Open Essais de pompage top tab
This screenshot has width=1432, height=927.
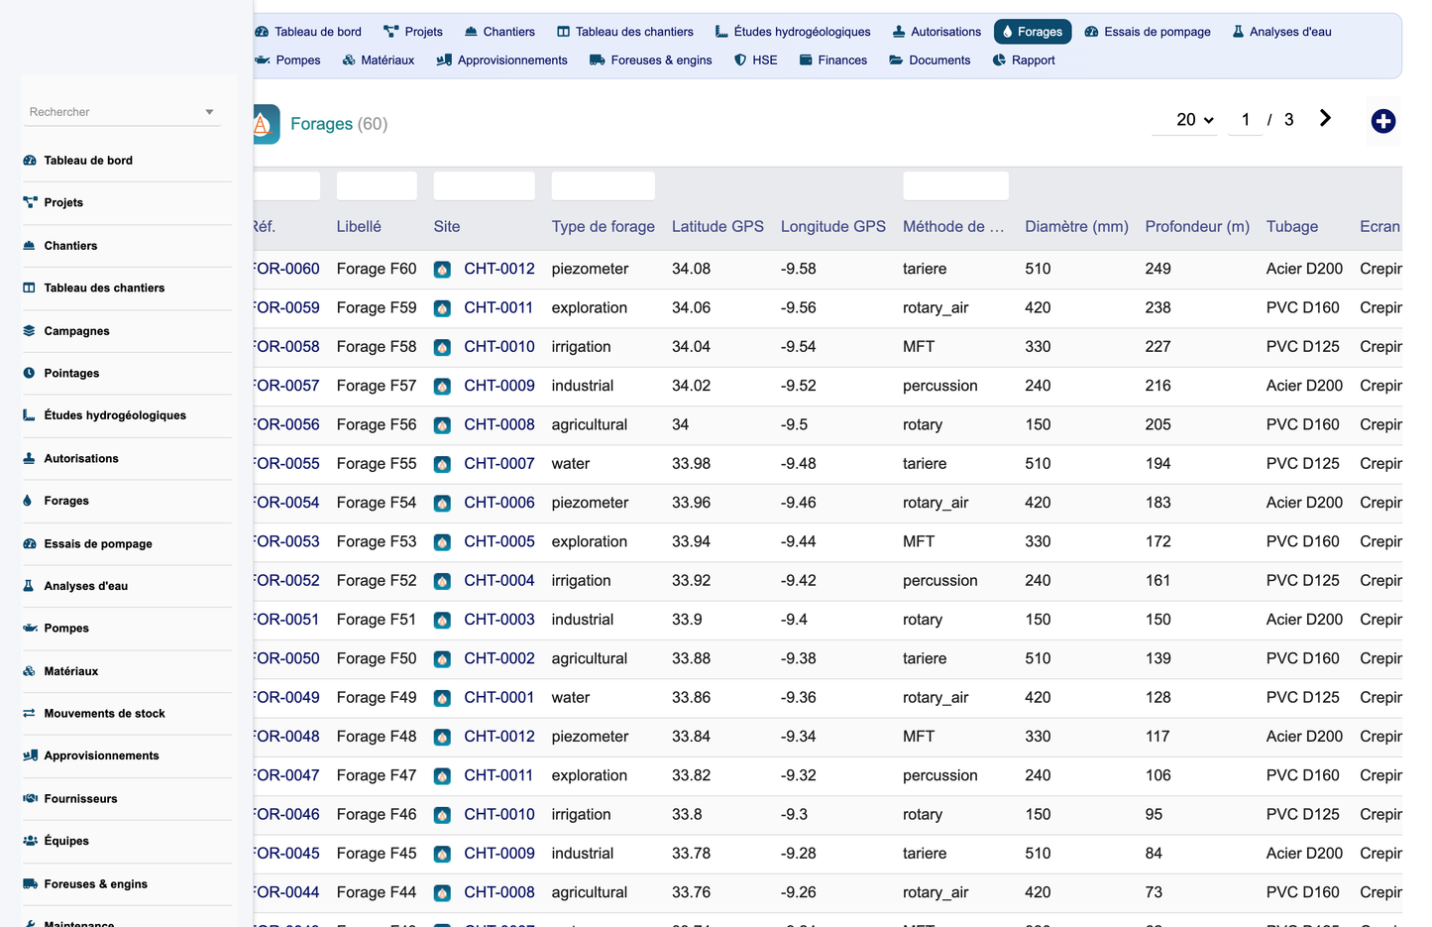[1148, 32]
